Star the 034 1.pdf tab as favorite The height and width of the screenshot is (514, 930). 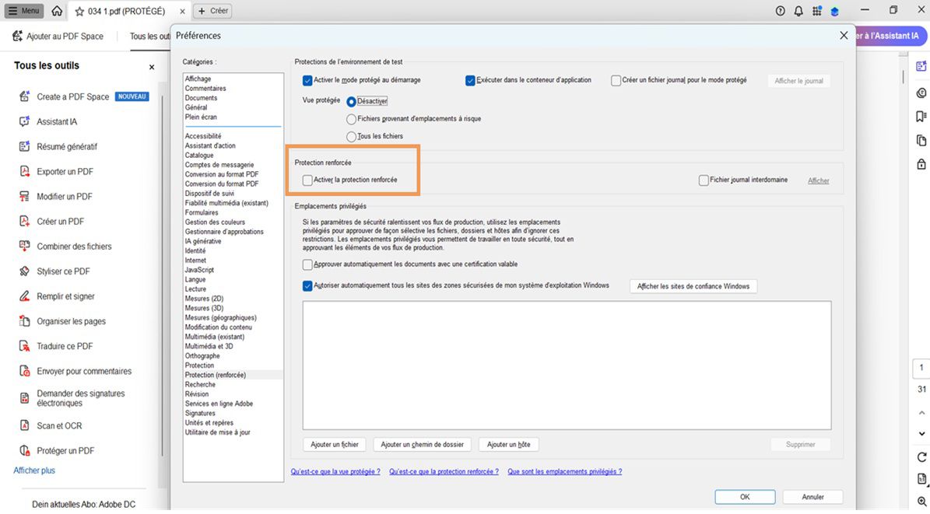79,11
